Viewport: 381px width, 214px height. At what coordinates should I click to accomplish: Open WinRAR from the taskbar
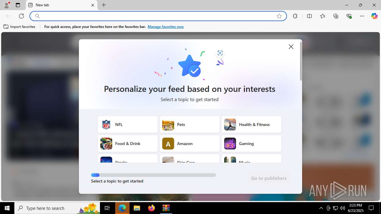(x=166, y=208)
